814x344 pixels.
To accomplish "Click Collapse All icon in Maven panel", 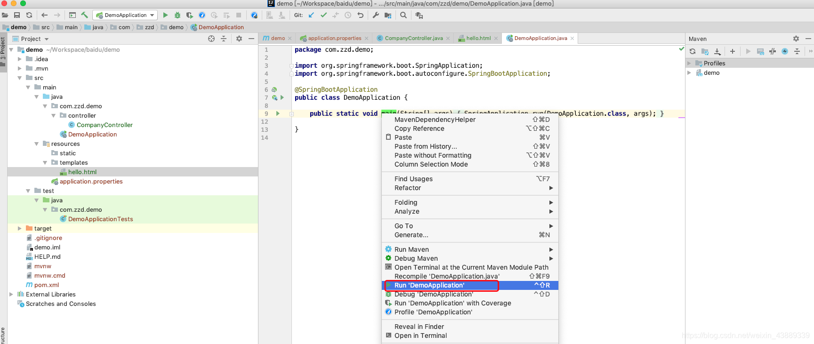I will [x=797, y=51].
